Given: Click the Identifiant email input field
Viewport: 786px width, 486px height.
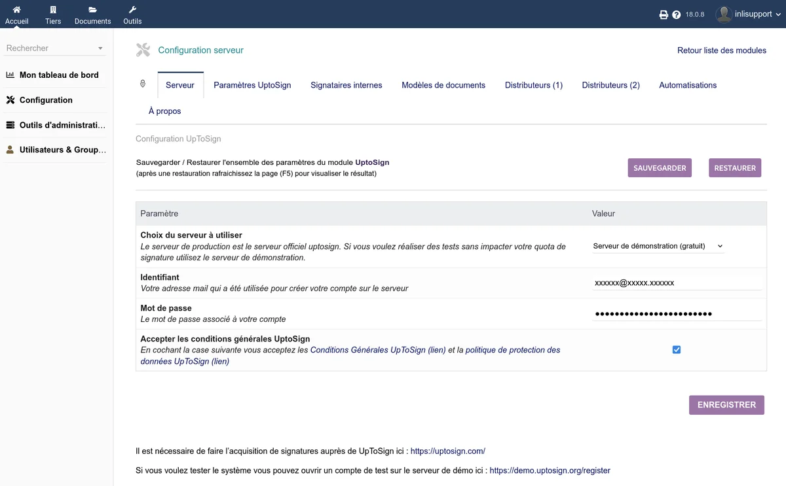Looking at the screenshot, I should [677, 283].
